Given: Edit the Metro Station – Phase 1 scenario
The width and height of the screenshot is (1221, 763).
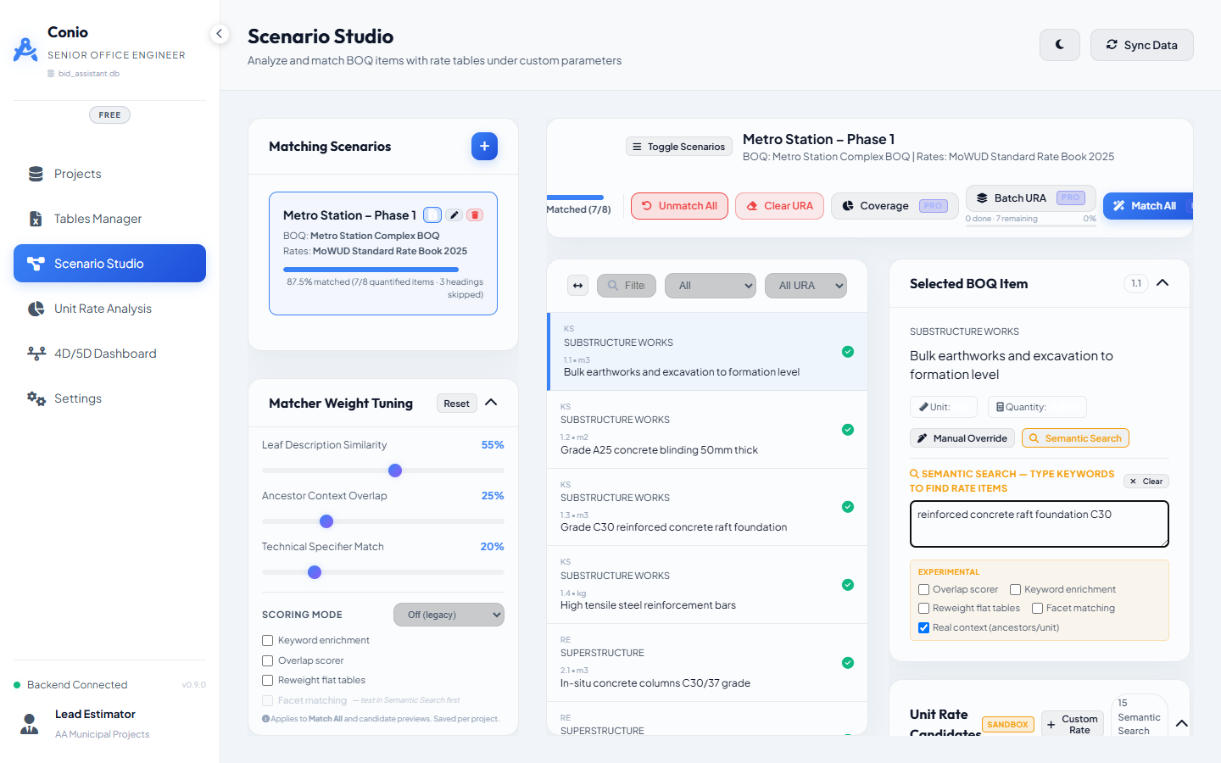Looking at the screenshot, I should pos(454,215).
